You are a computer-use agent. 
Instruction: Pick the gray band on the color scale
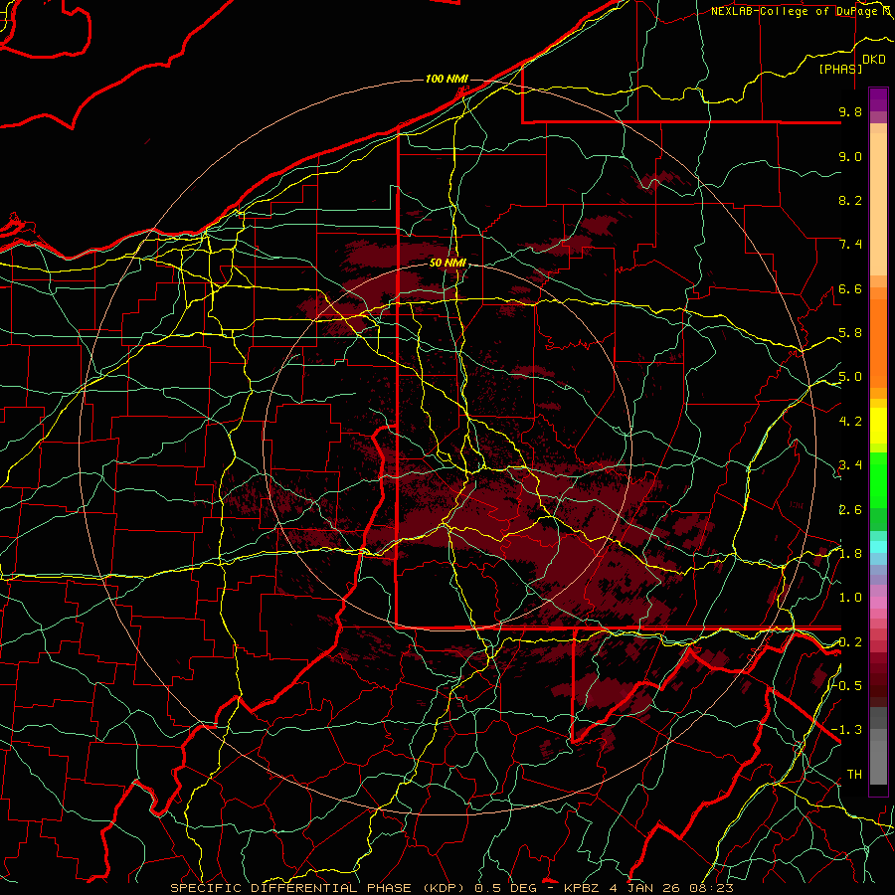pyautogui.click(x=878, y=746)
